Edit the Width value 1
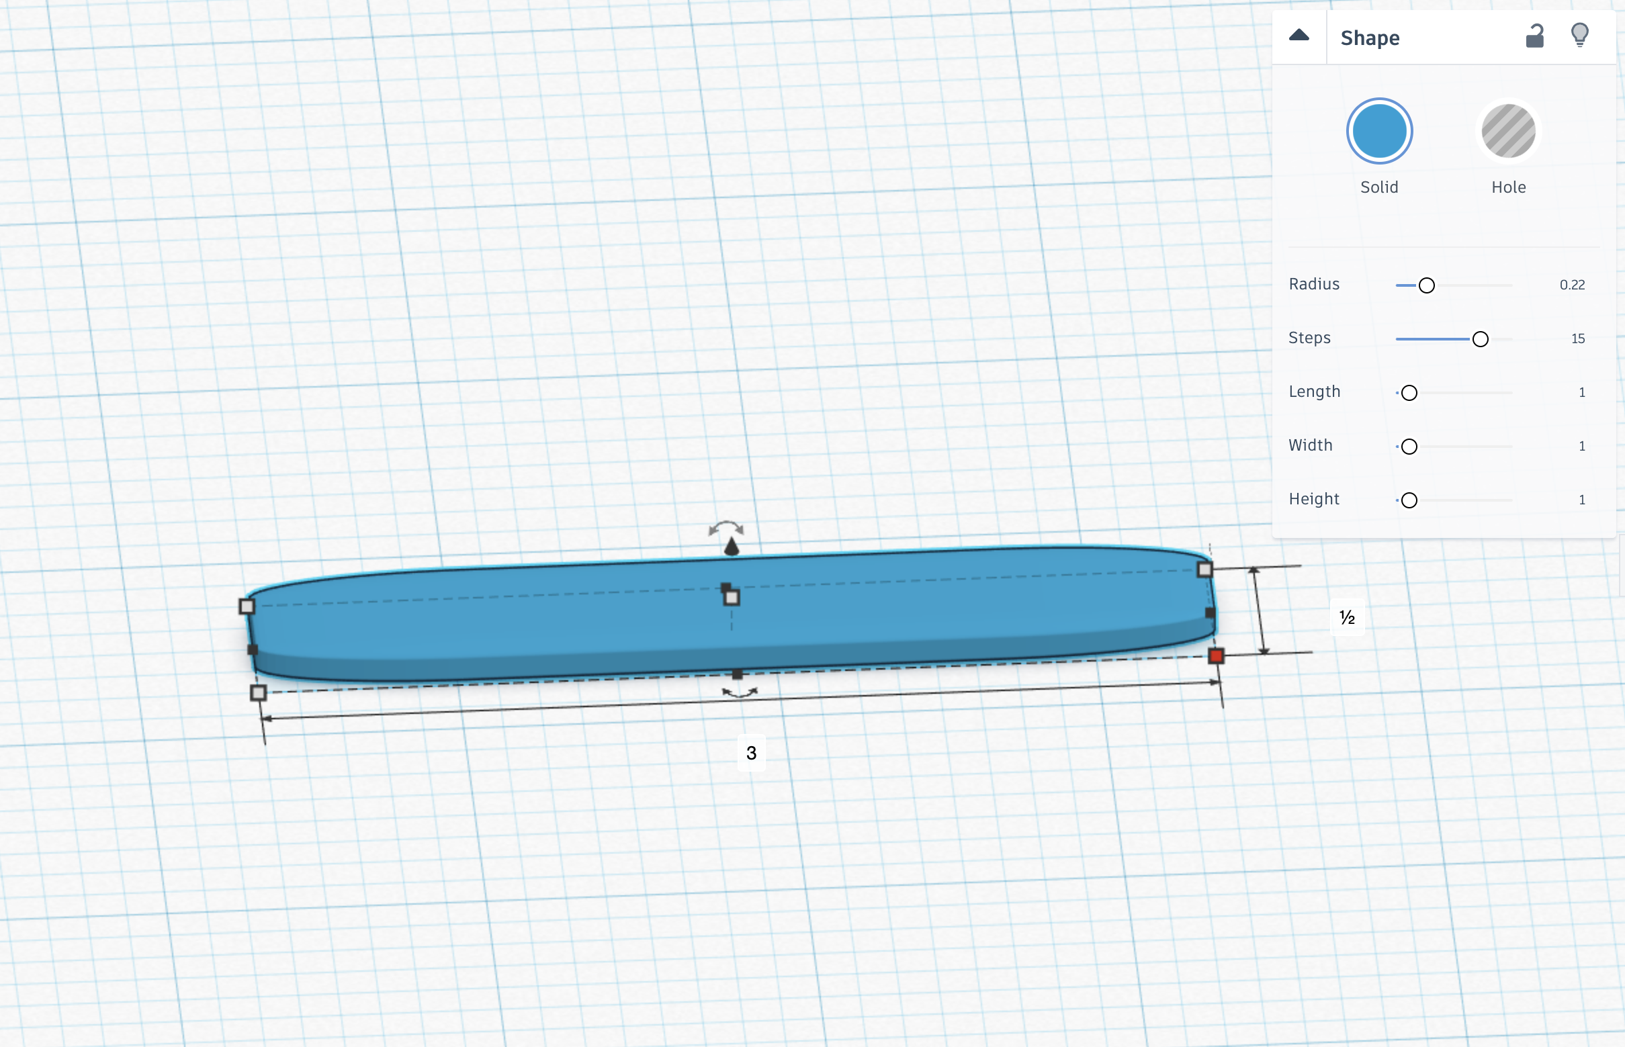Screen dimensions: 1625x1047 (1581, 446)
